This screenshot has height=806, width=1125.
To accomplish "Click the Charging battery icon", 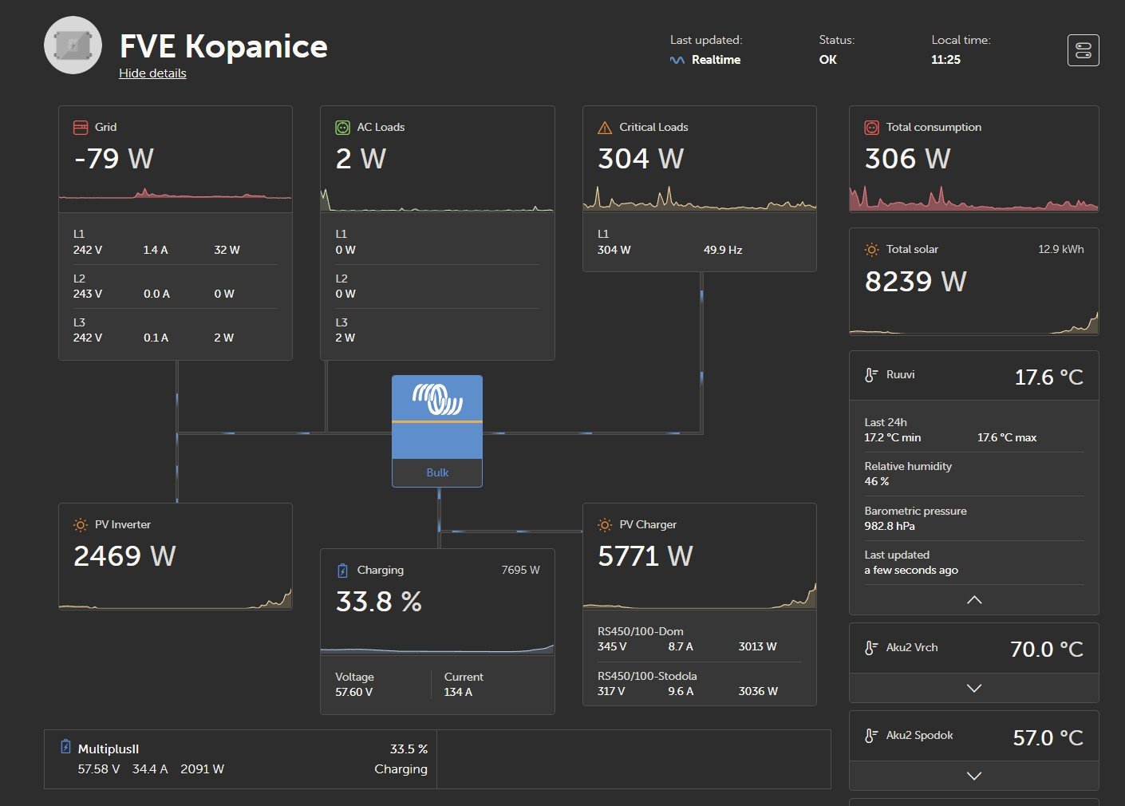I will point(342,571).
